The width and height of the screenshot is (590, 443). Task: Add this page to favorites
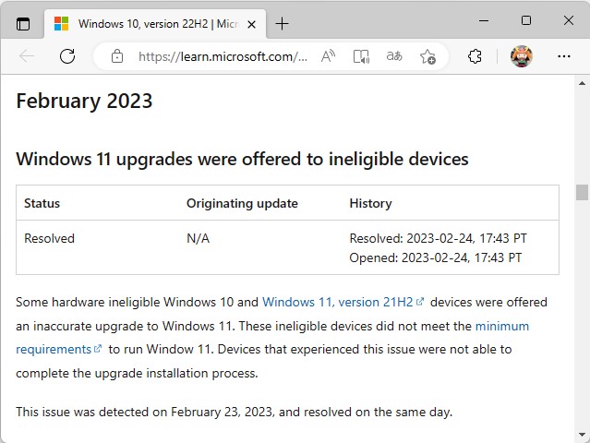pos(427,56)
